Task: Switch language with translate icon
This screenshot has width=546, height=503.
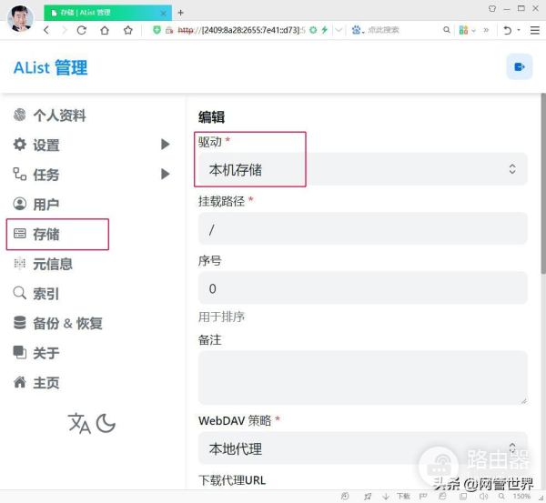Action: (79, 423)
